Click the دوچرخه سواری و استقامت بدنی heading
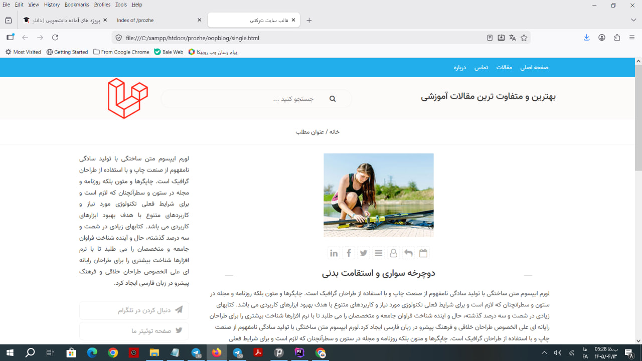This screenshot has width=642, height=361. coord(379,273)
